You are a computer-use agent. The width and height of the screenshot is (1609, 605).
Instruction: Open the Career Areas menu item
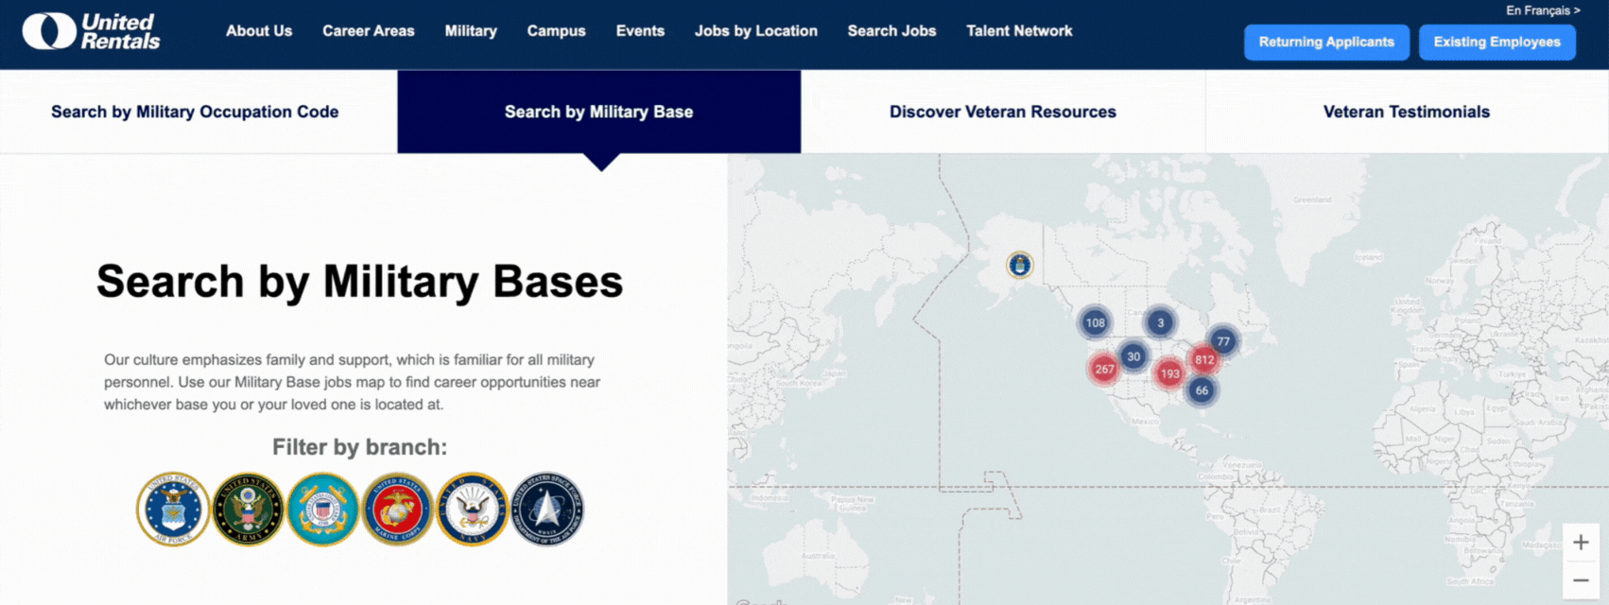tap(369, 31)
